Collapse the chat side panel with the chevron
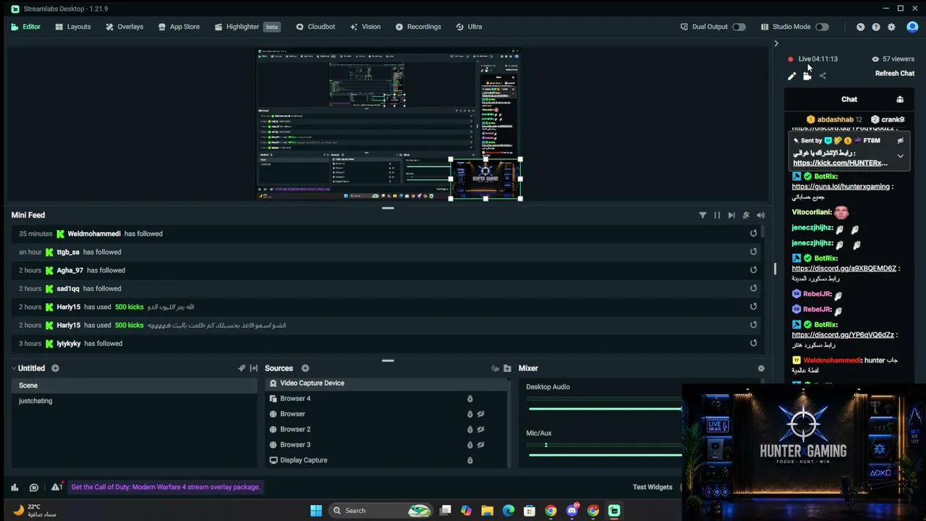This screenshot has height=521, width=926. [x=776, y=43]
